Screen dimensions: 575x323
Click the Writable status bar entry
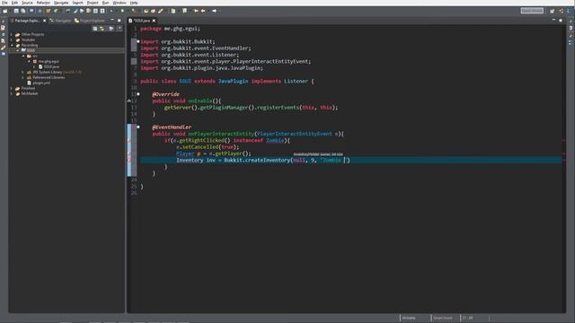(x=410, y=318)
